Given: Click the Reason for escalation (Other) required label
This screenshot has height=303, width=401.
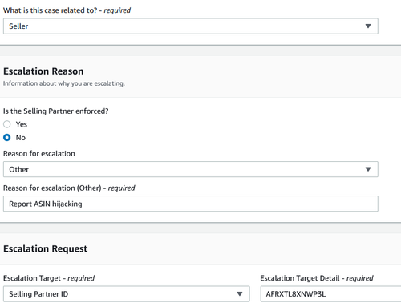Looking at the screenshot, I should coord(69,188).
